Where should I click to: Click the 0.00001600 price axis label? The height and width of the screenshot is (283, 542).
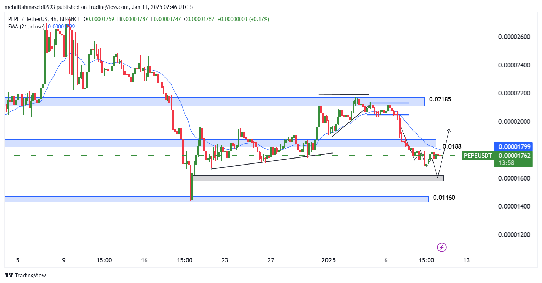pyautogui.click(x=514, y=178)
